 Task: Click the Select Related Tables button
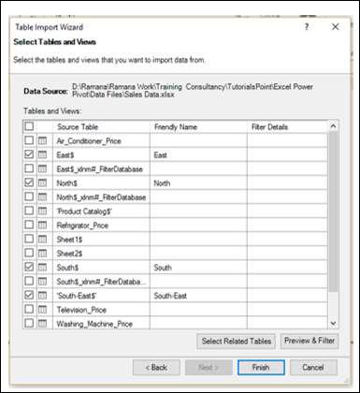pyautogui.click(x=237, y=342)
